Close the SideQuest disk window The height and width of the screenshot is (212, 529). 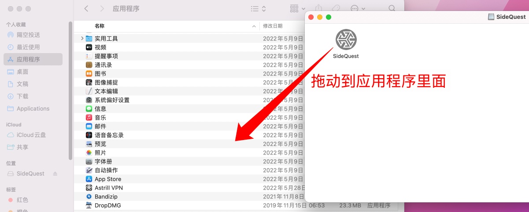311,17
